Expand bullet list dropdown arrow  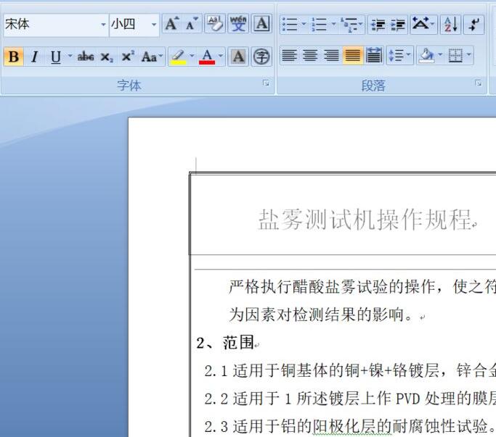point(304,24)
